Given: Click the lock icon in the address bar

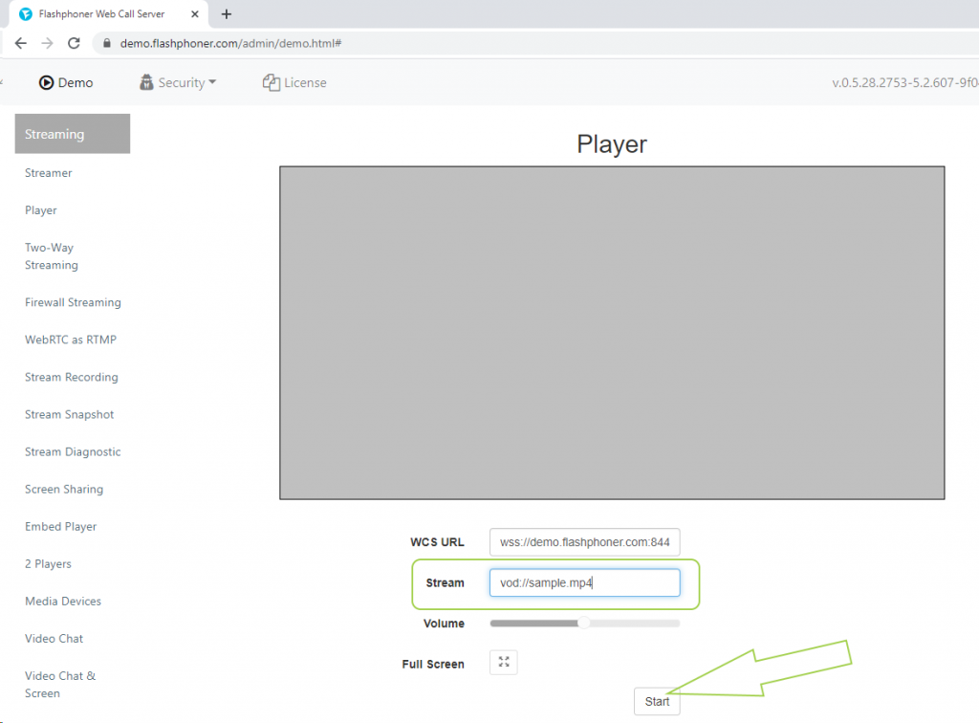Looking at the screenshot, I should click(107, 43).
